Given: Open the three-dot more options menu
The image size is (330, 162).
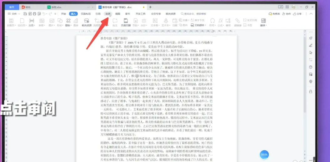Looking at the screenshot, I should [306, 14].
